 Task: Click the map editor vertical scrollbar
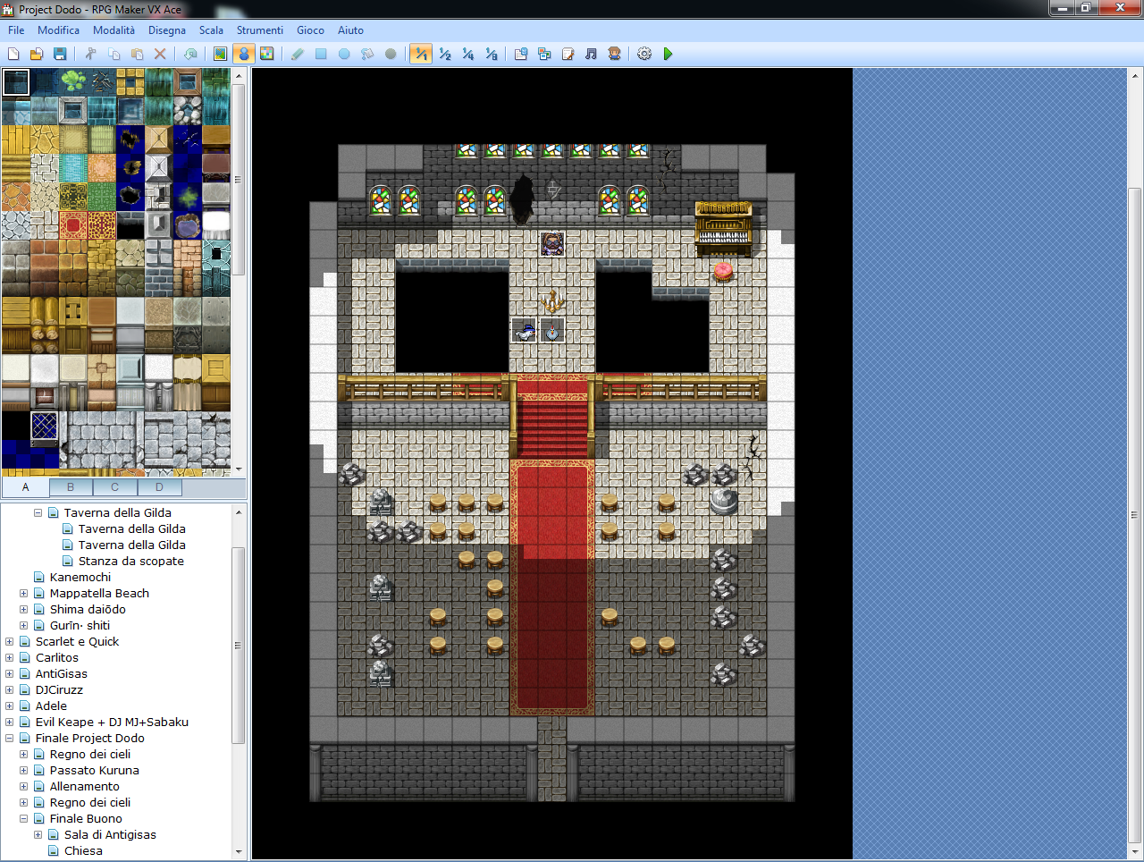click(x=1135, y=514)
